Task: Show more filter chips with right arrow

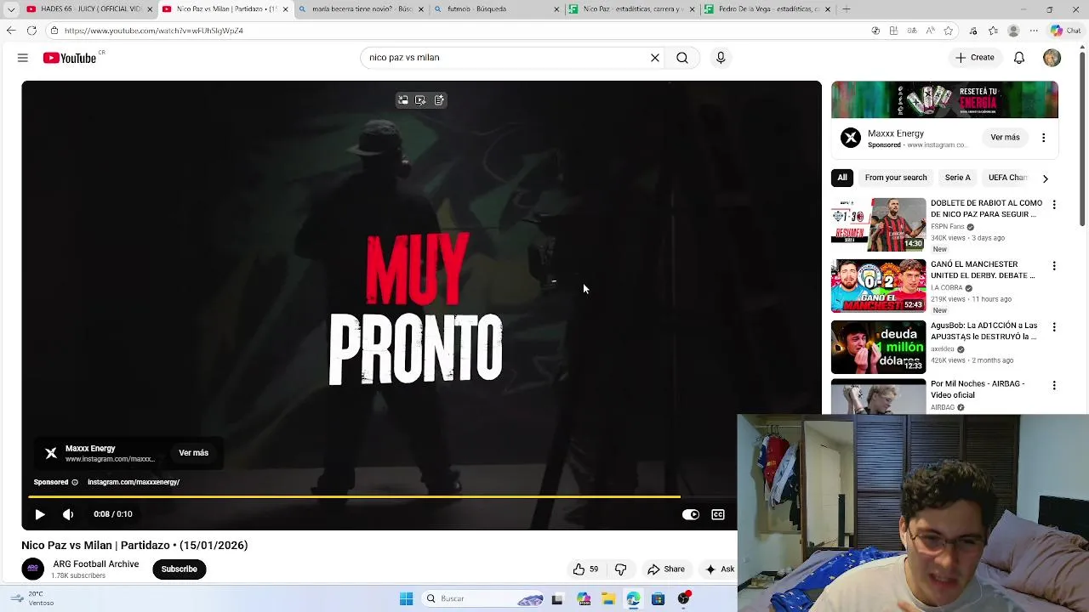Action: point(1046,178)
